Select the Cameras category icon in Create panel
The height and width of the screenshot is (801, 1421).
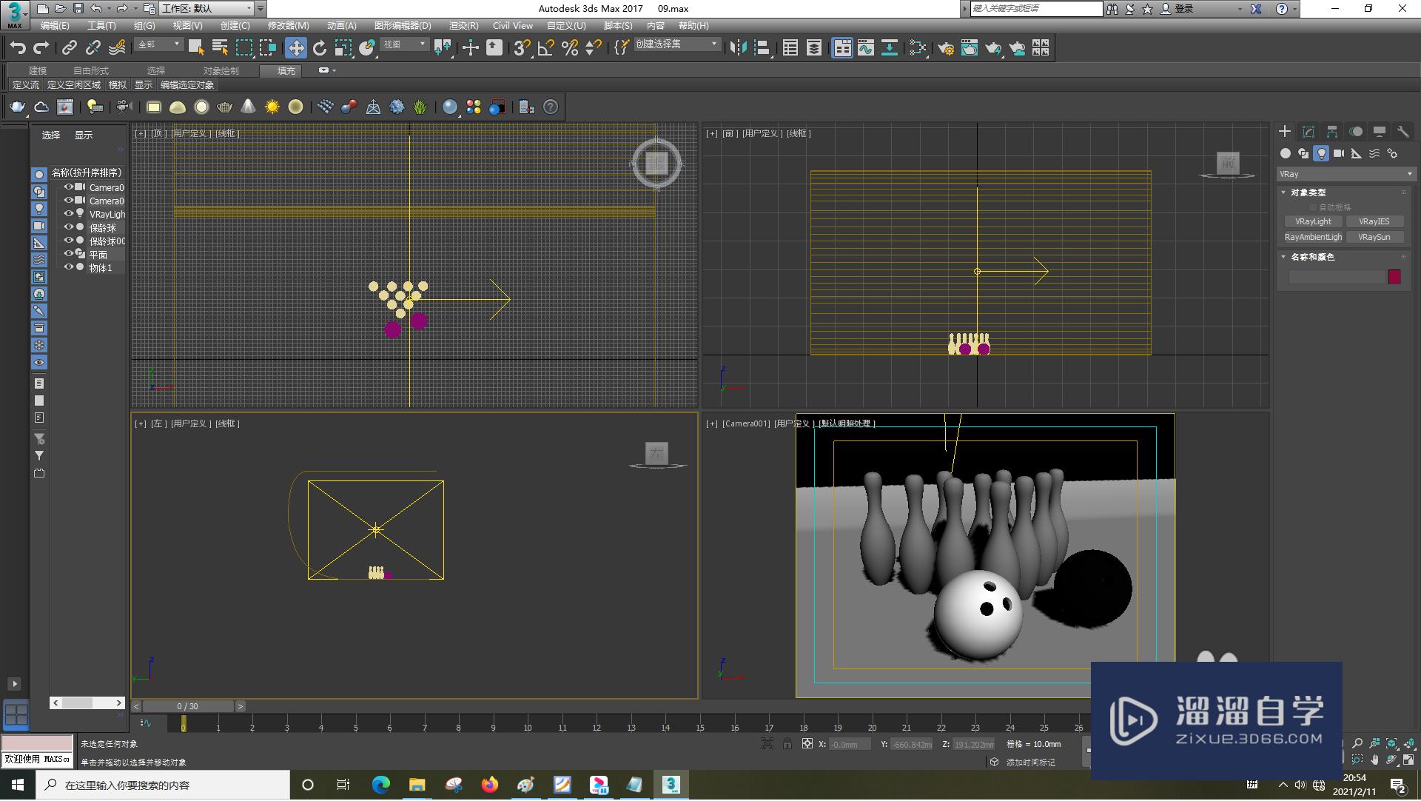click(1339, 153)
